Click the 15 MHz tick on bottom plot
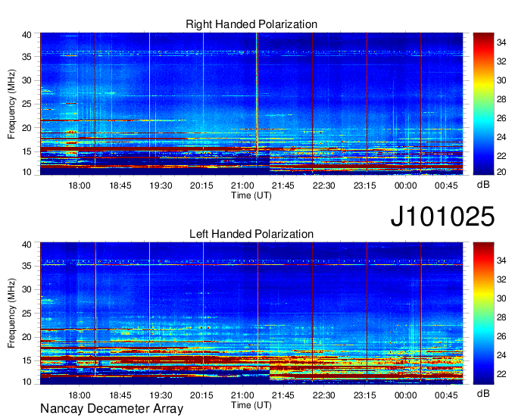Image resolution: width=515 pixels, height=418 pixels. coord(27,361)
